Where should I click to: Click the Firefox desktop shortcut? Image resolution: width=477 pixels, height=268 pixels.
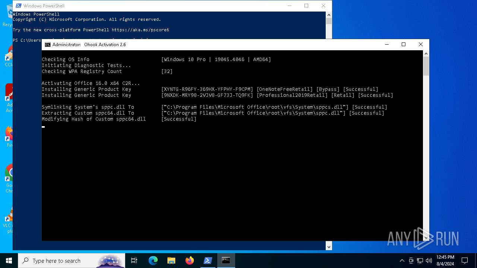[x=9, y=137]
